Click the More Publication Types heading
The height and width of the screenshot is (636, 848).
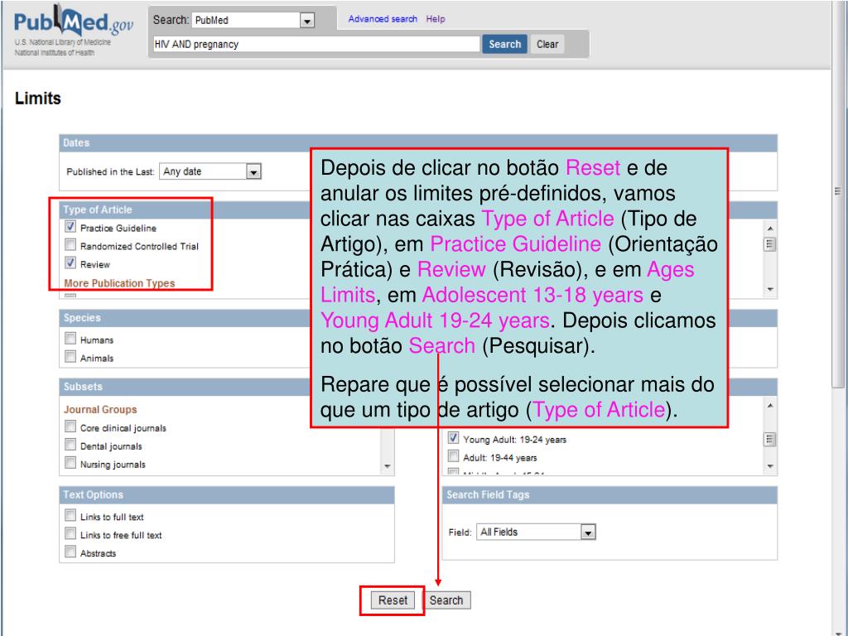[x=119, y=283]
